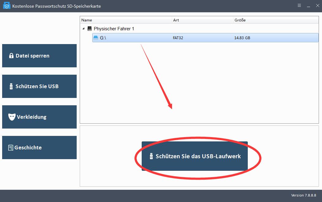The height and width of the screenshot is (202, 322).
Task: Click the clipboard icon on Geschichte
Action: pos(11,148)
